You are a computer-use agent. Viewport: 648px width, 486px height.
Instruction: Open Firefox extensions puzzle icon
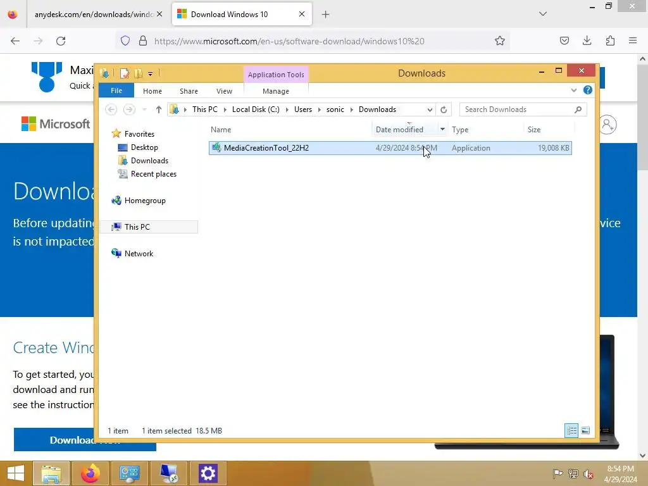[610, 40]
